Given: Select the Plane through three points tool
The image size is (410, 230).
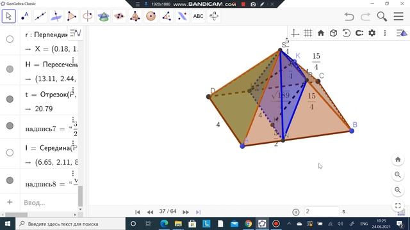Looking at the screenshot, I should tap(119, 16).
